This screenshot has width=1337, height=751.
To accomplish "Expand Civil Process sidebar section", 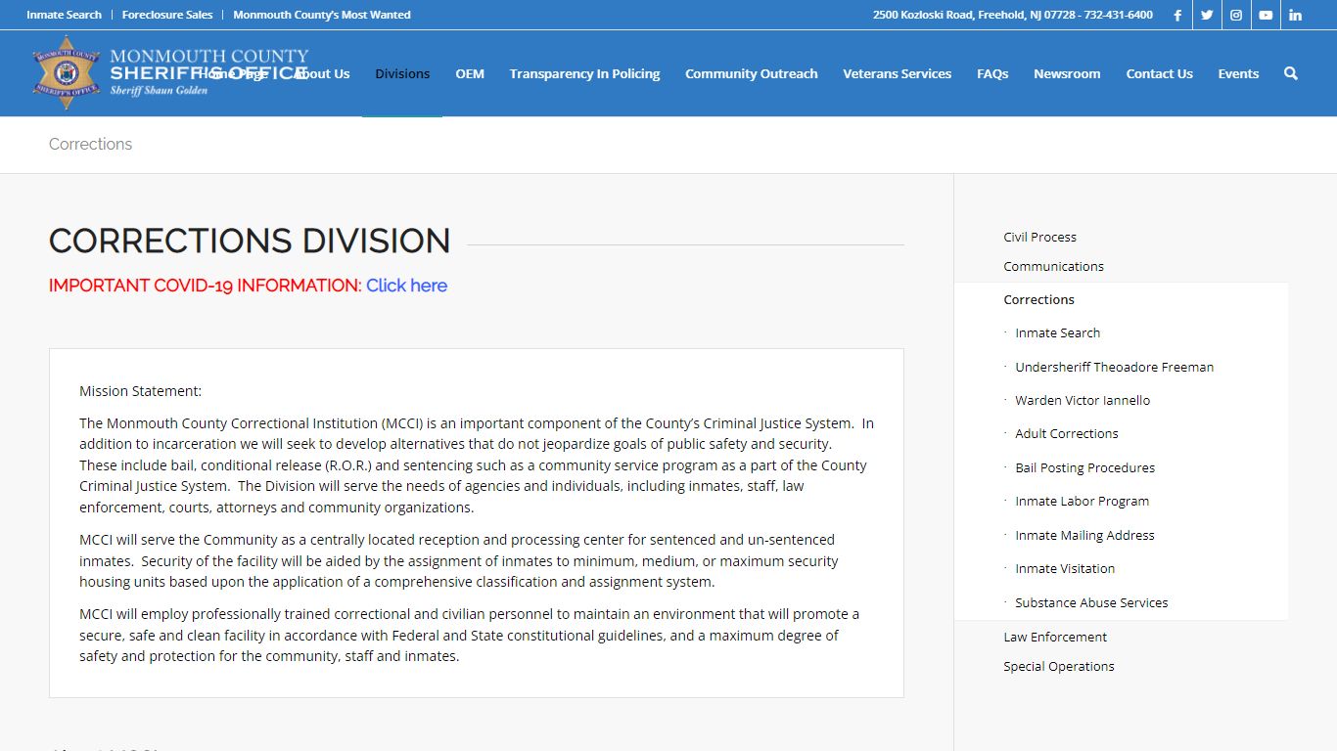I will 1039,237.
